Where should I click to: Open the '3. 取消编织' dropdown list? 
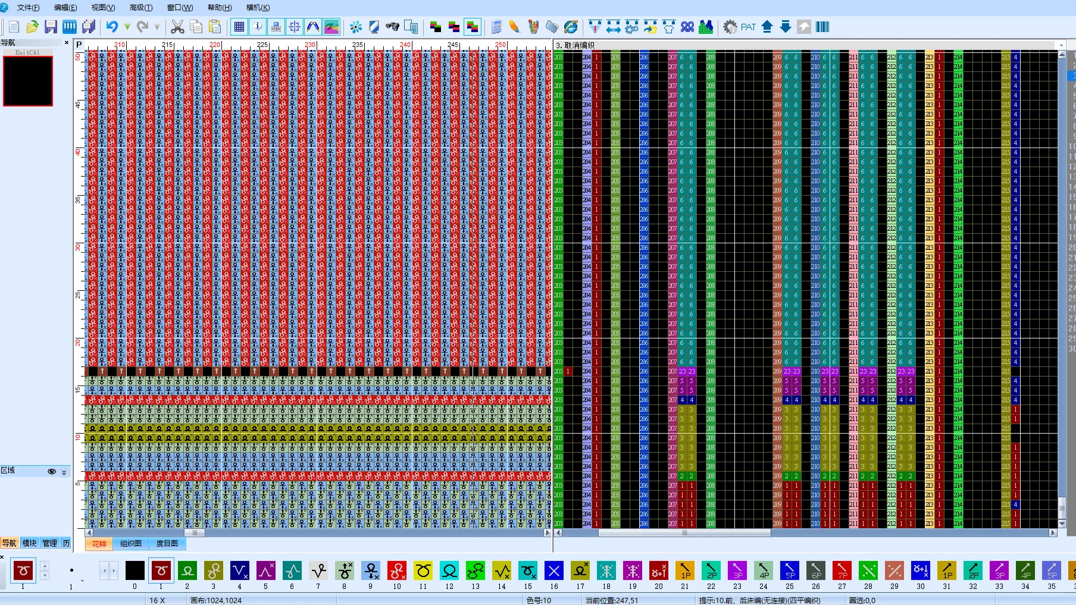point(1061,45)
